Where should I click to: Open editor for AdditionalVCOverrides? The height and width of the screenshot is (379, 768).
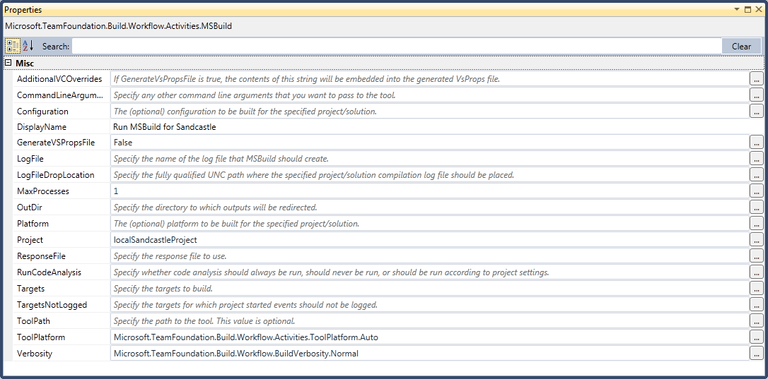click(x=756, y=79)
